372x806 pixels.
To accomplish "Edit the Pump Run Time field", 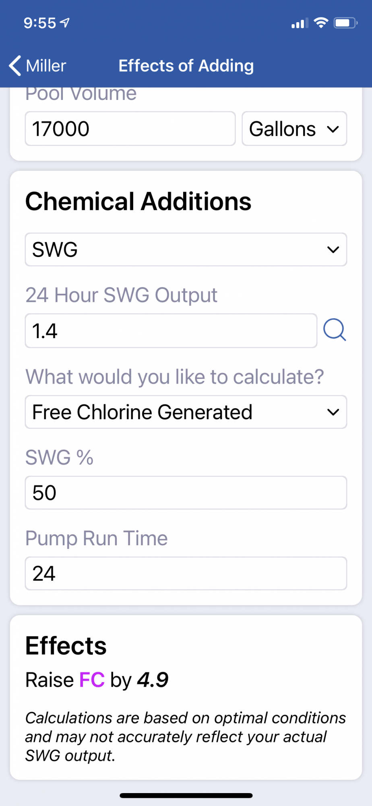I will click(186, 573).
